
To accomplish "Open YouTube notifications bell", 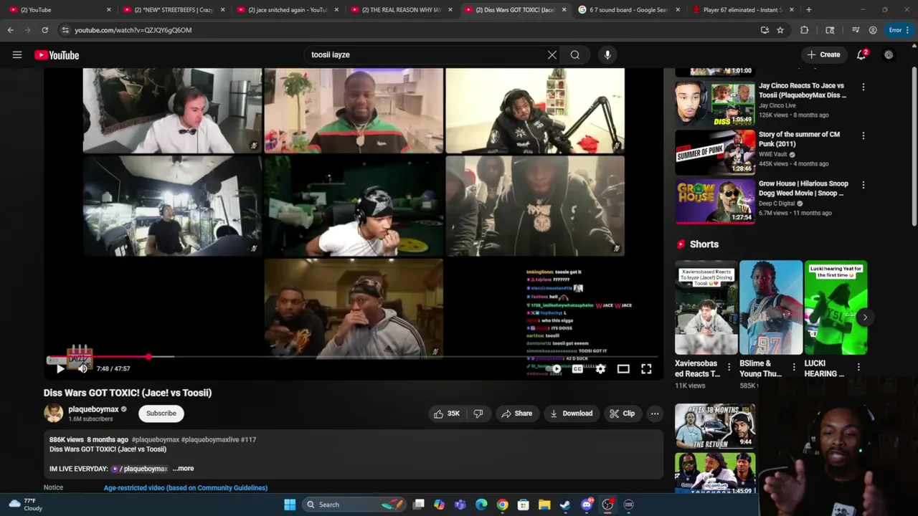I will [x=861, y=55].
